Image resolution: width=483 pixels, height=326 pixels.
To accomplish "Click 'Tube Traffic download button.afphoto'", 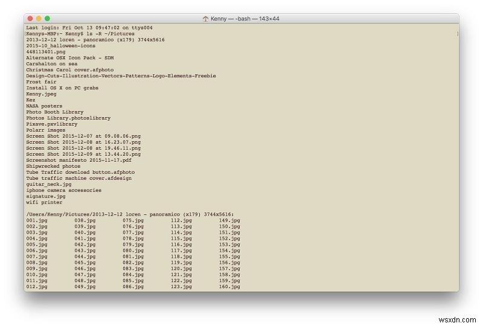I will [80, 172].
